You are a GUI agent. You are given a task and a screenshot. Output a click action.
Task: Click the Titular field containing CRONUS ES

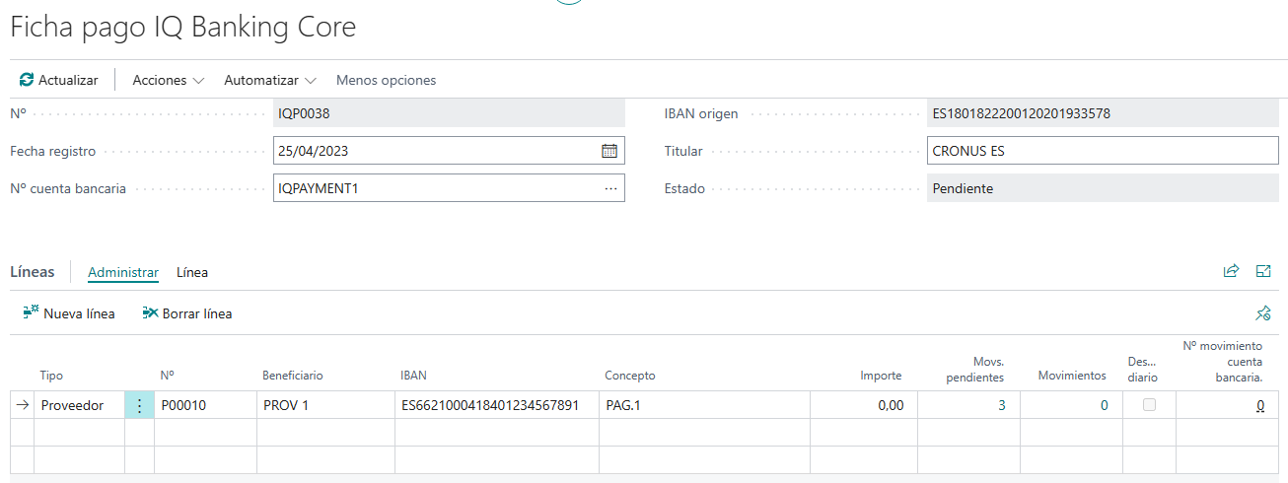click(x=1102, y=151)
